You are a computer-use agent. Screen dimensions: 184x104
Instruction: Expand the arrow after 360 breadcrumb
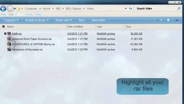(63, 9)
